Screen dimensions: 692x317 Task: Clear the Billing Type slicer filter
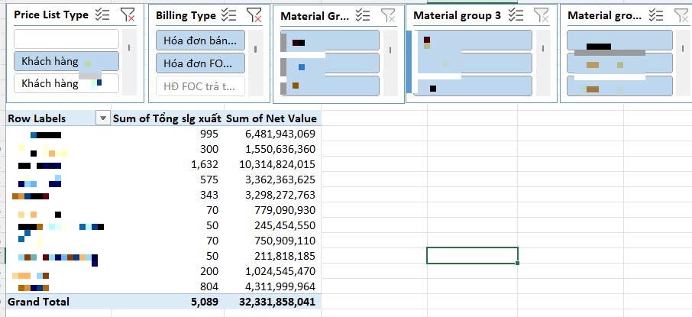click(254, 15)
